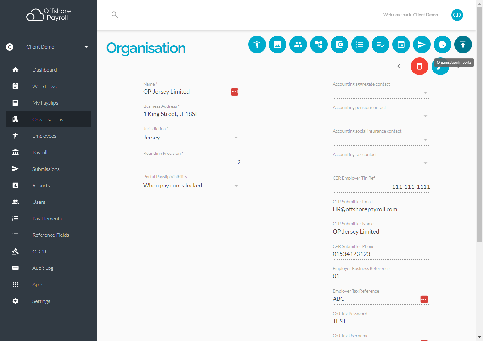Open Organisation Imports upload icon

(x=463, y=44)
